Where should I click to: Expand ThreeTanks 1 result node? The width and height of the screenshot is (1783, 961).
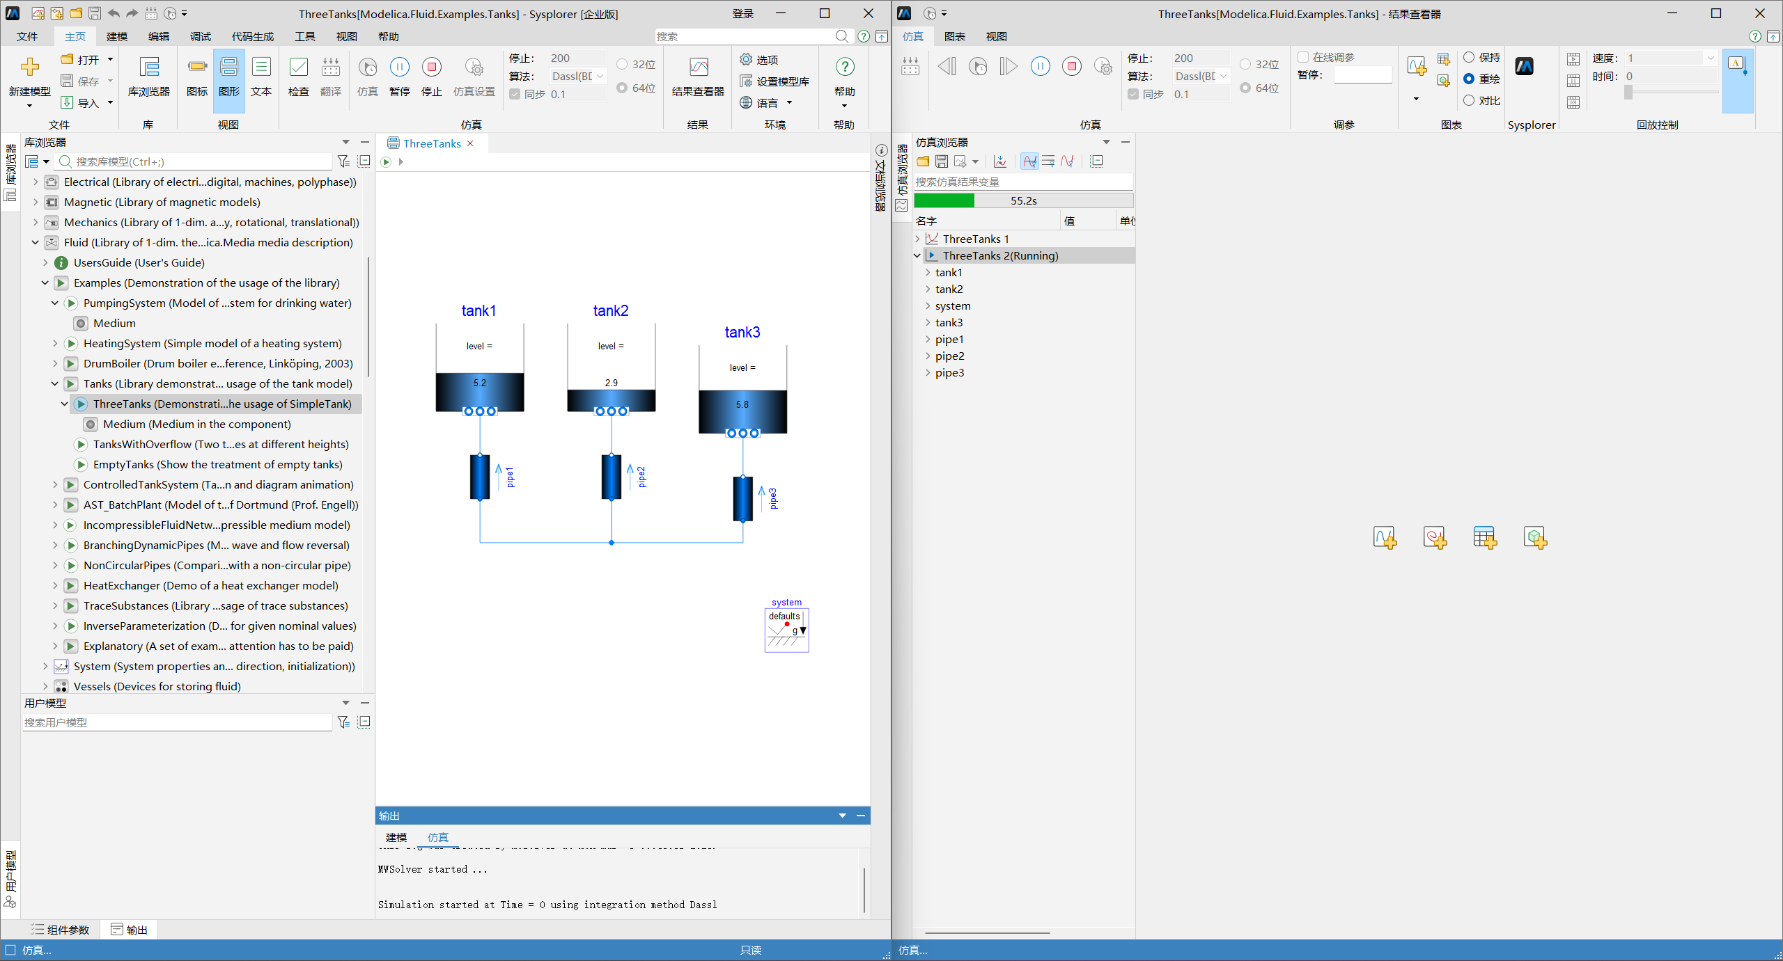point(917,239)
